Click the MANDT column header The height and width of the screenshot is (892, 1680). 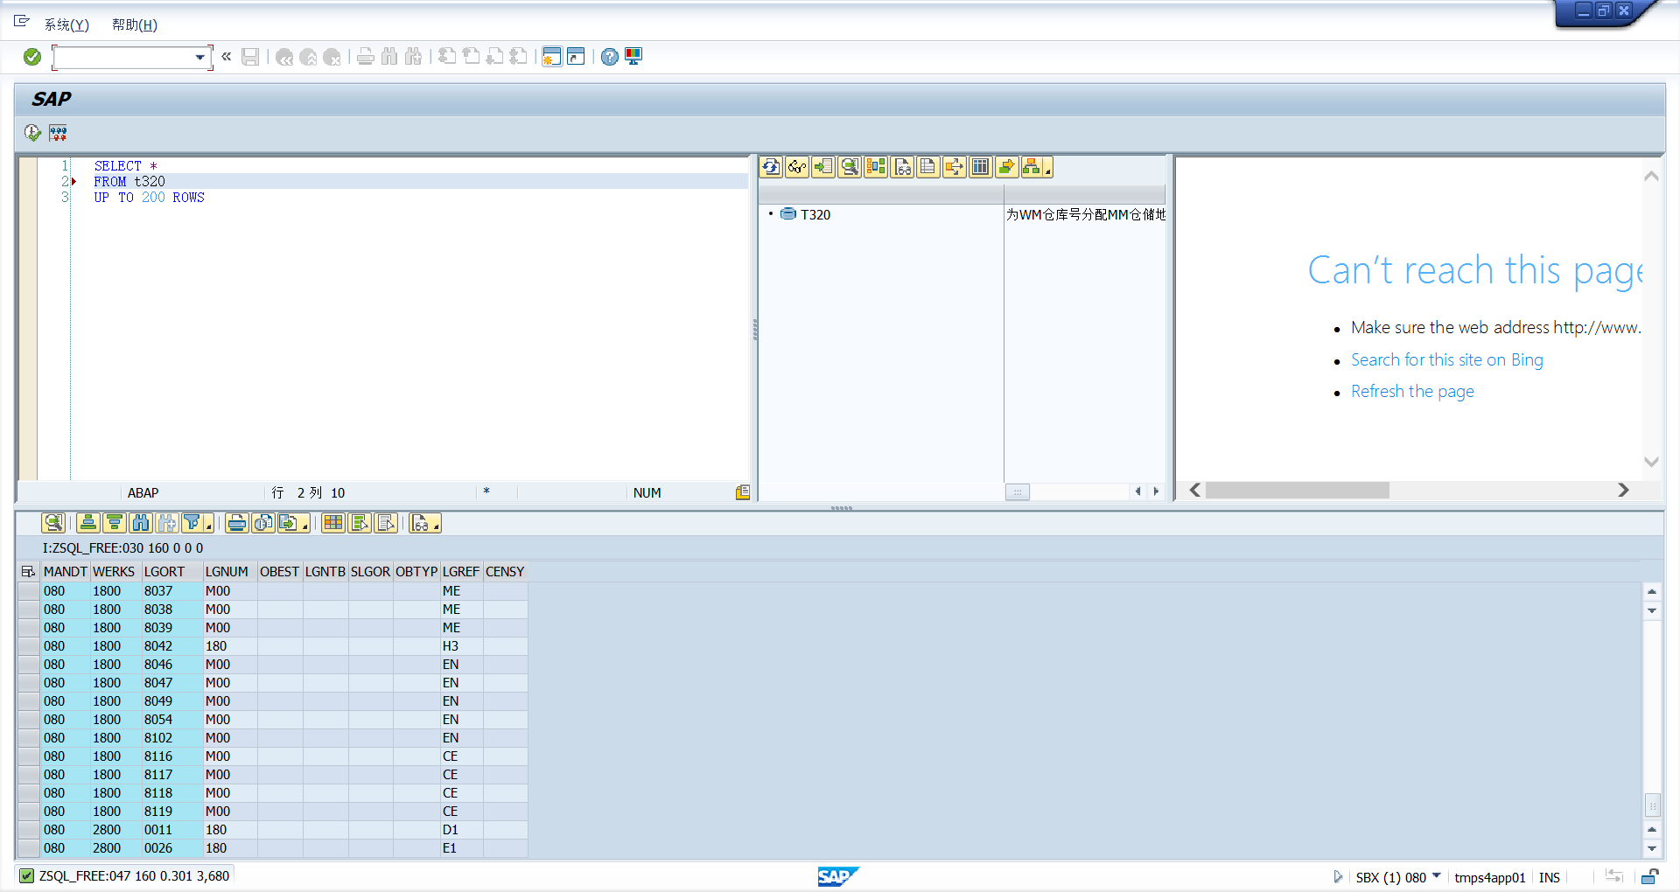point(66,572)
